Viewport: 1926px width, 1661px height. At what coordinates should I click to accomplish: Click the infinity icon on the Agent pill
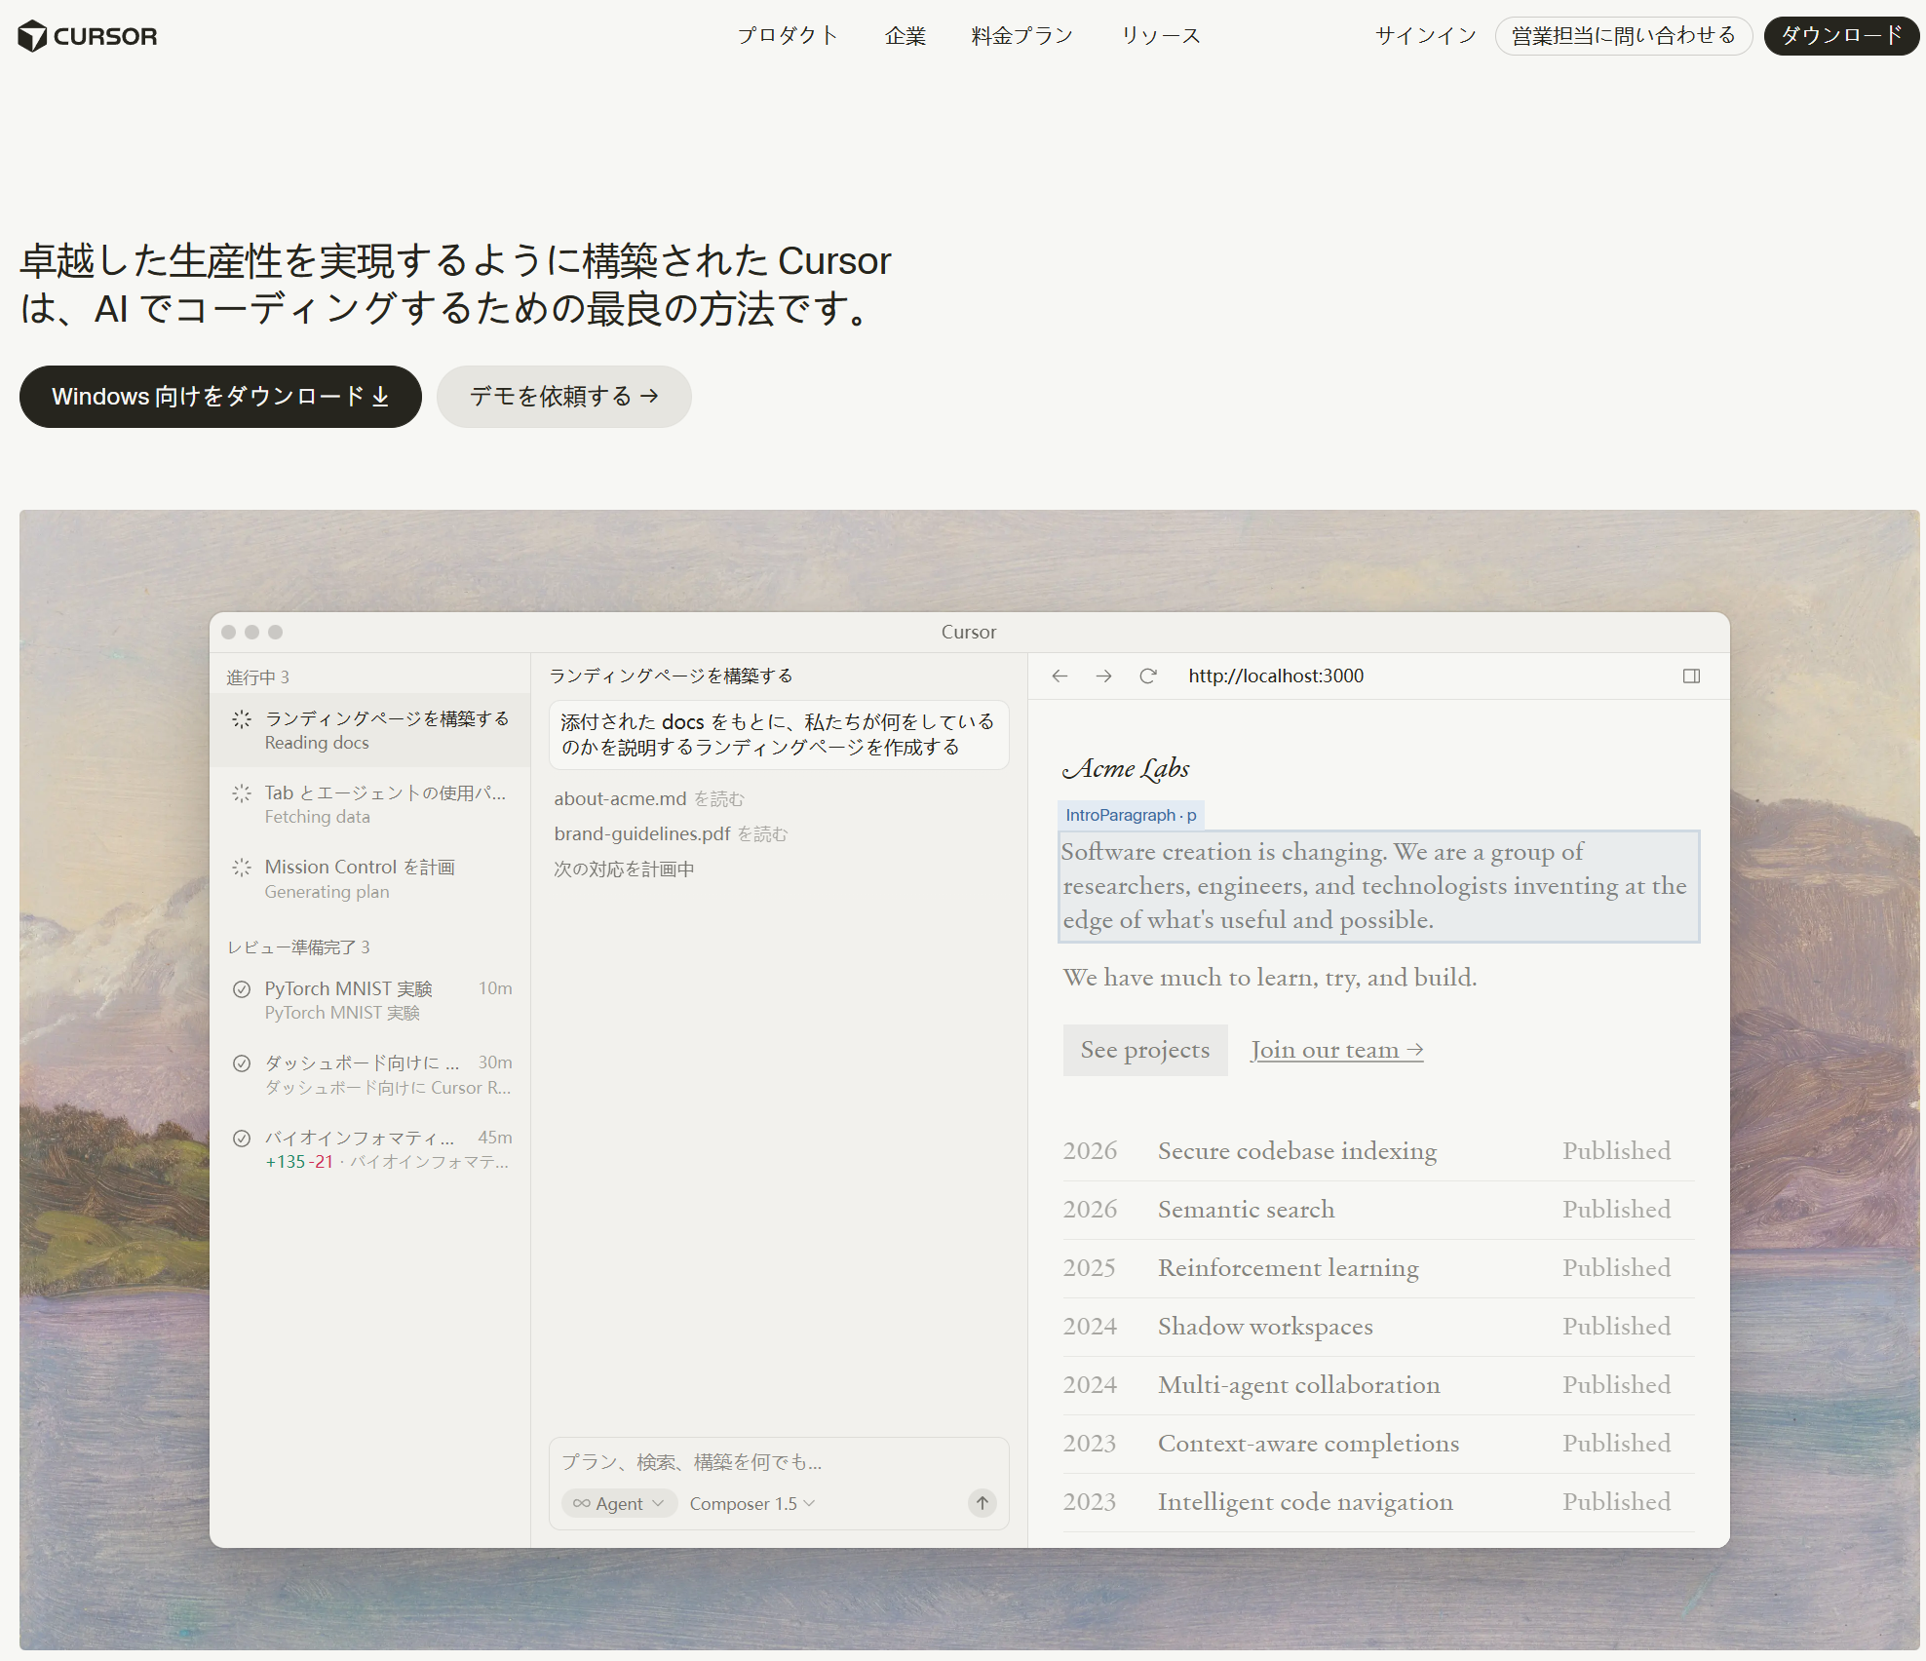click(x=582, y=1503)
